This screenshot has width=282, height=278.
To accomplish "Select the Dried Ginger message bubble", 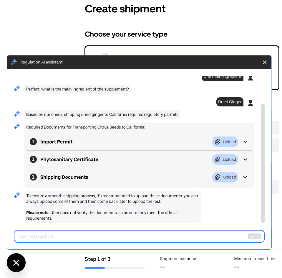I will coord(230,102).
